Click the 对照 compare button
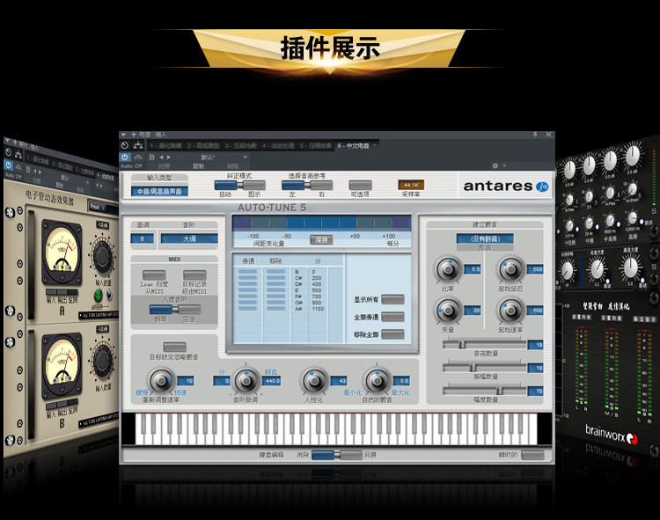Screen dimensions: 660x520 165,165
